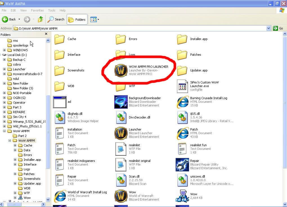
Task: Click the Back button
Action: click(x=9, y=19)
